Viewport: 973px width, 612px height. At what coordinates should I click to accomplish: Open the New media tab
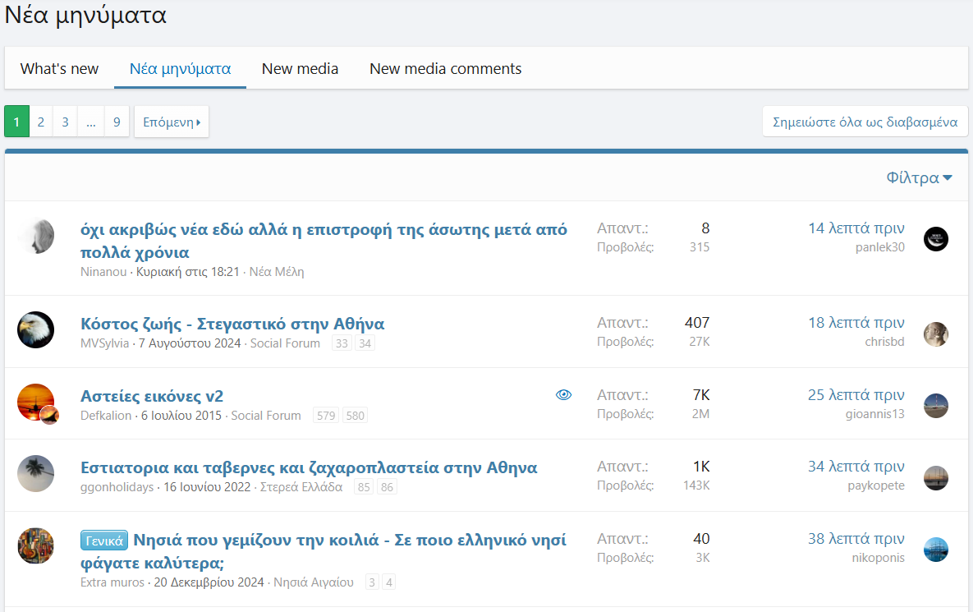click(x=300, y=69)
